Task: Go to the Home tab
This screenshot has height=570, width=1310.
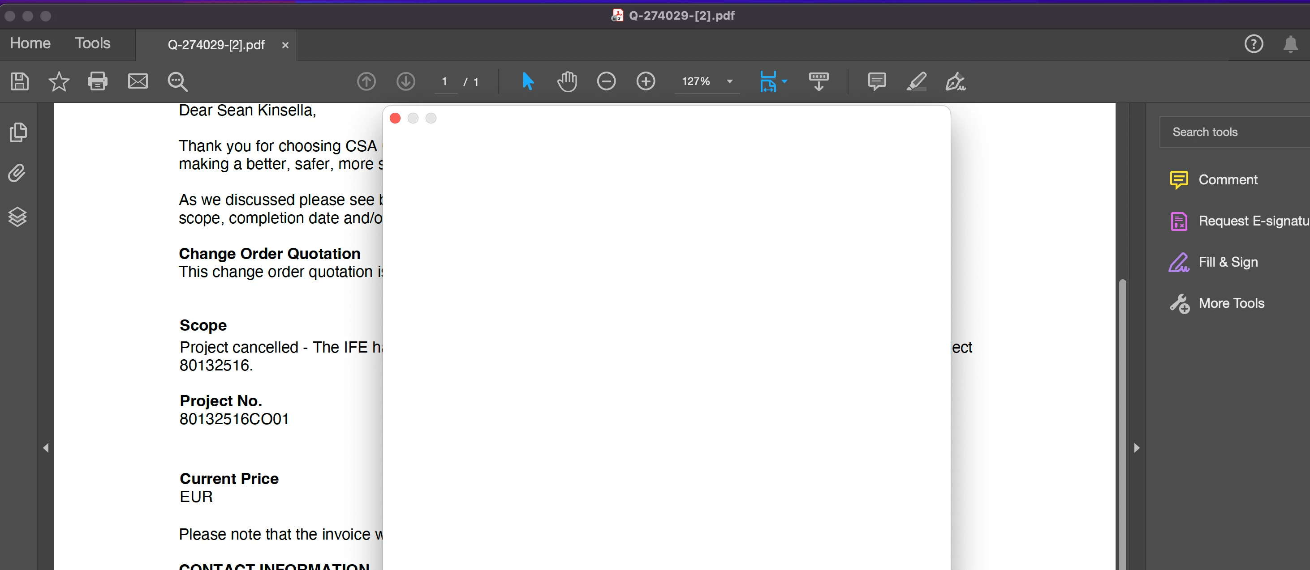Action: [30, 43]
